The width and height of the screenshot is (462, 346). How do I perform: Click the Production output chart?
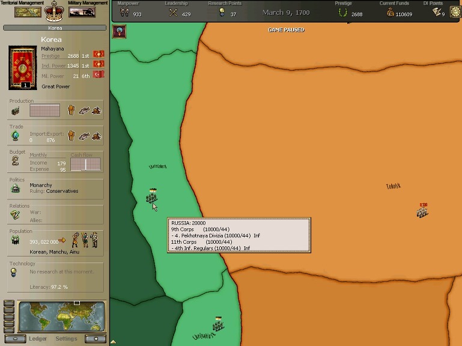click(45, 110)
